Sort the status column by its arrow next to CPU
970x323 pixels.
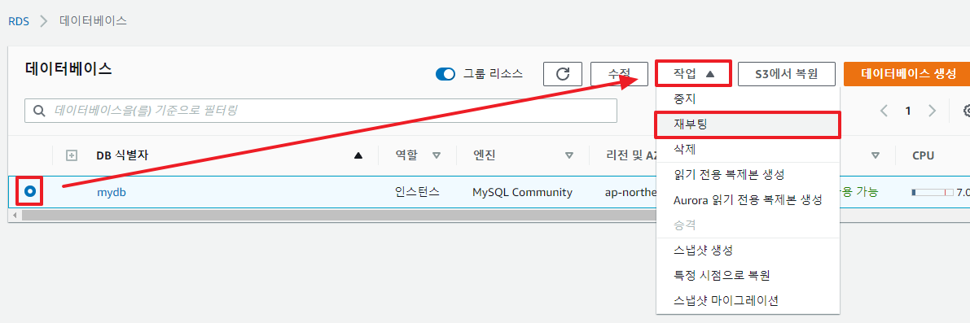click(876, 155)
